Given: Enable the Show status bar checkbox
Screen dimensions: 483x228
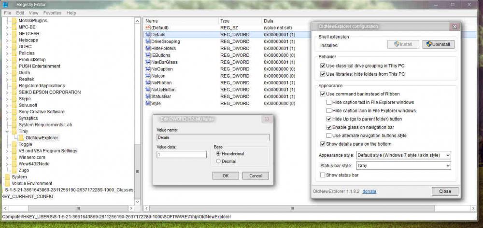Looking at the screenshot, I should tap(323, 175).
